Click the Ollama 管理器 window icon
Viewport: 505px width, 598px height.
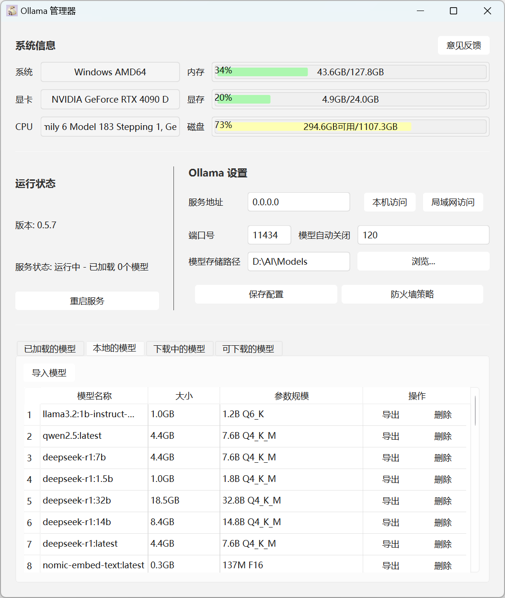point(11,10)
